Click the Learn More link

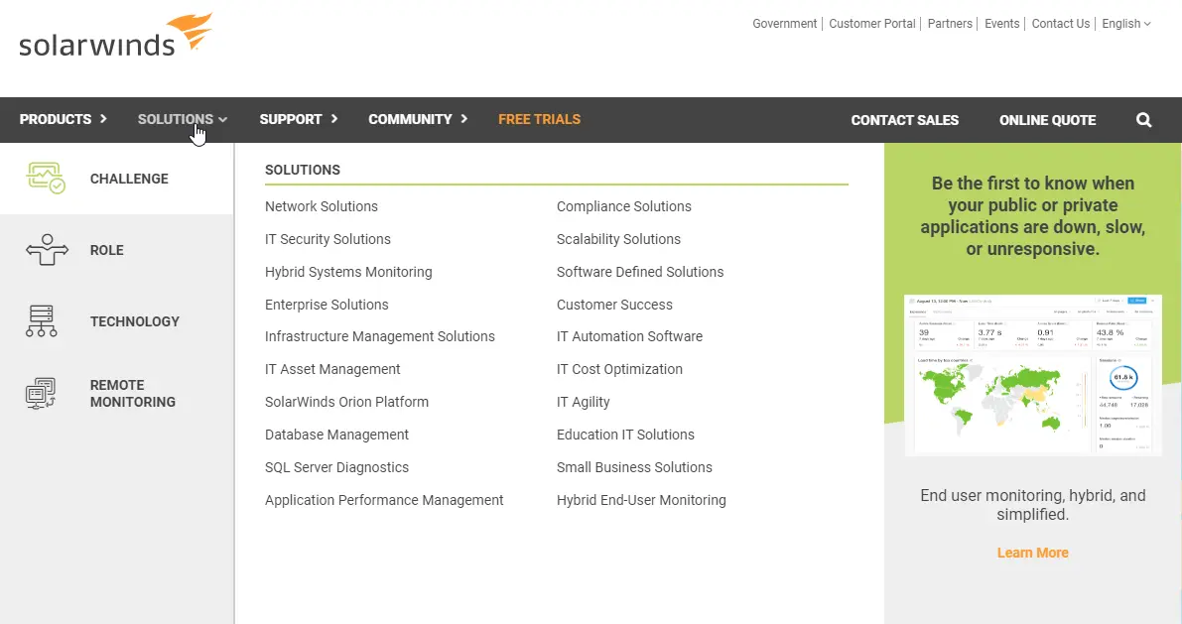click(x=1033, y=553)
